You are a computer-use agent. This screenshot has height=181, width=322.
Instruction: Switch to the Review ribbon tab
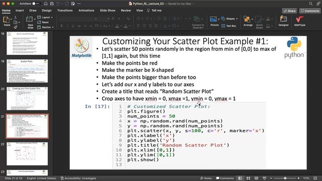coord(126,11)
